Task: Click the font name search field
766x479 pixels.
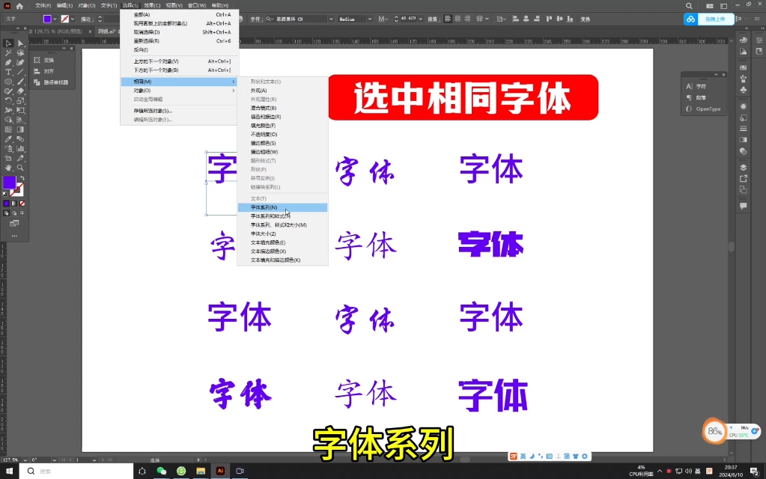Action: [x=296, y=19]
